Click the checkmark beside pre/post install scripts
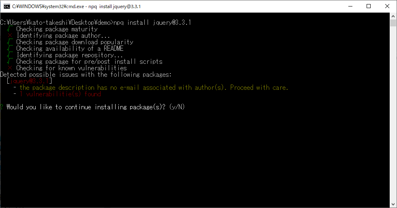 10,61
